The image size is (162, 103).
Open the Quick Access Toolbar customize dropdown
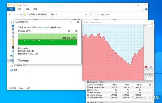[20, 5]
